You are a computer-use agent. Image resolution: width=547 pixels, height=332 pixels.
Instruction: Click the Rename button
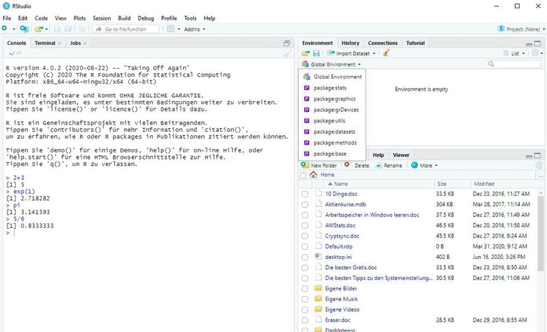click(x=388, y=165)
